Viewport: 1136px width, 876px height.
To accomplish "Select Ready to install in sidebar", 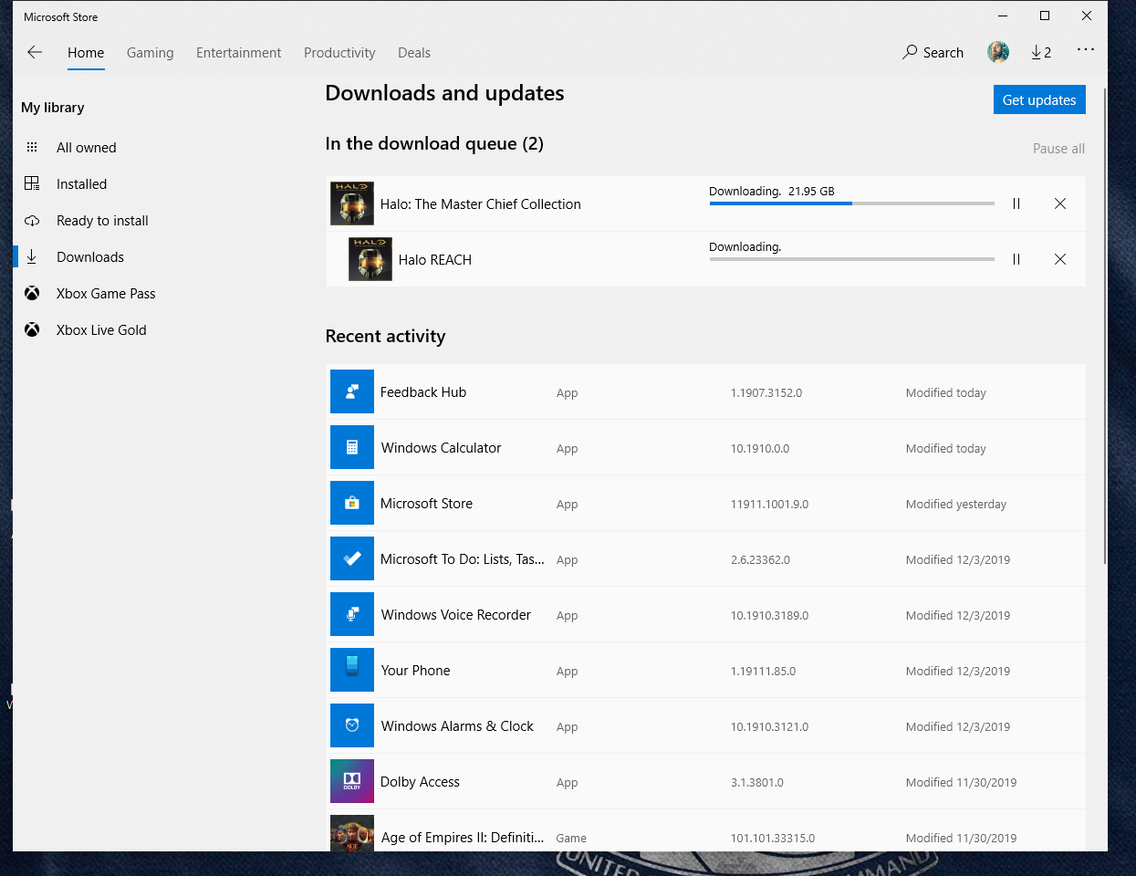I will tap(102, 221).
